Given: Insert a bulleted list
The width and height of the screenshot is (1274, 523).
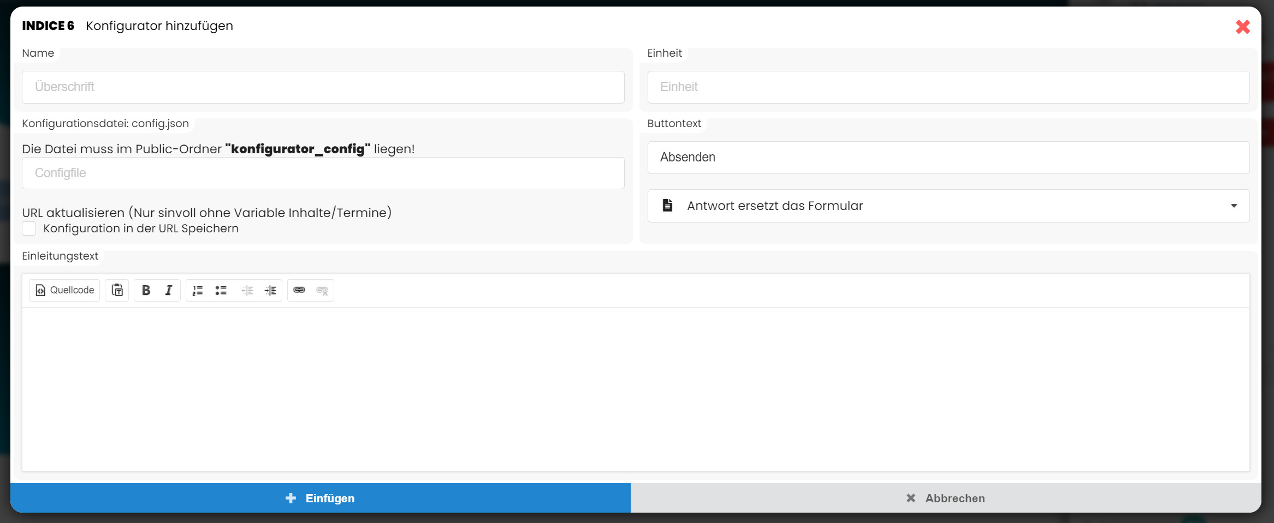Looking at the screenshot, I should point(221,290).
